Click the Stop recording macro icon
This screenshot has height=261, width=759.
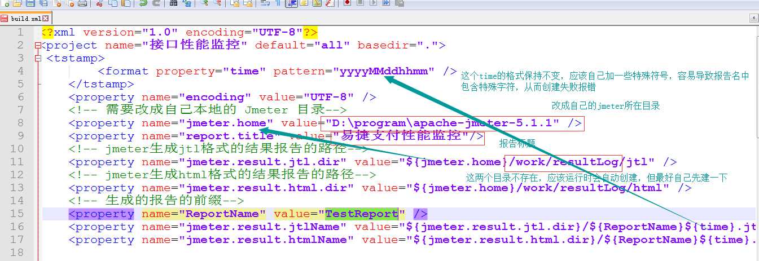pyautogui.click(x=360, y=3)
